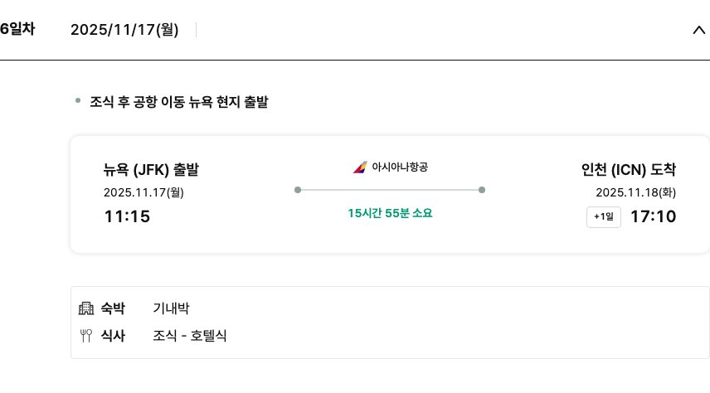
Task: Click the bullet icon before 조식 후 공항 이동
Action: click(x=78, y=101)
